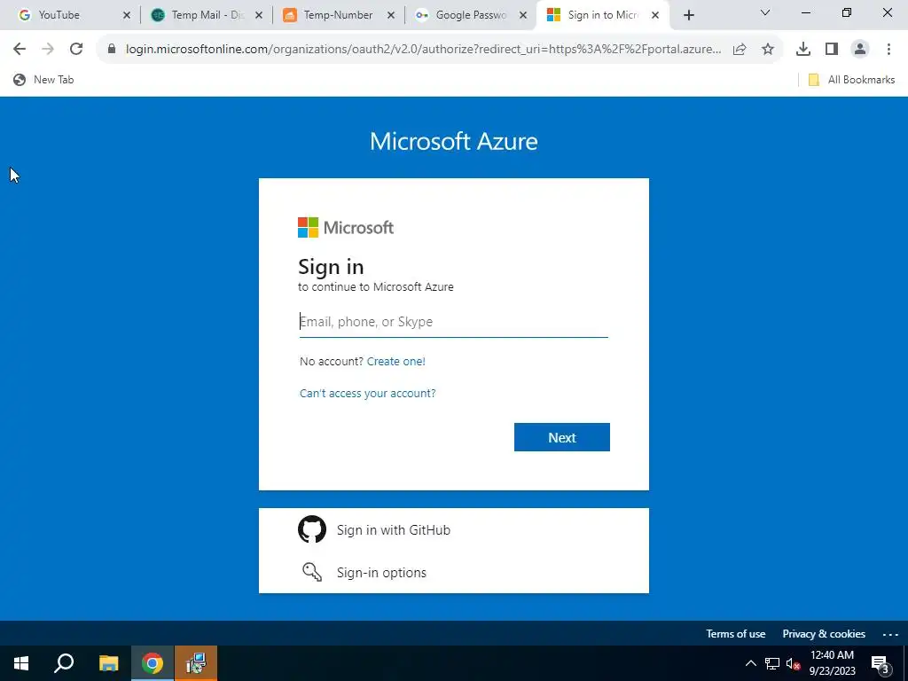Toggle the Chrome side panel icon
The width and height of the screenshot is (908, 681).
(832, 50)
